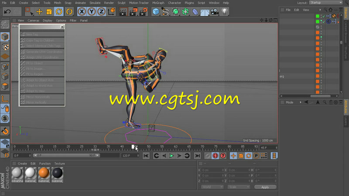Close the floating tag menu panel
The image size is (349, 196).
tap(62, 27)
